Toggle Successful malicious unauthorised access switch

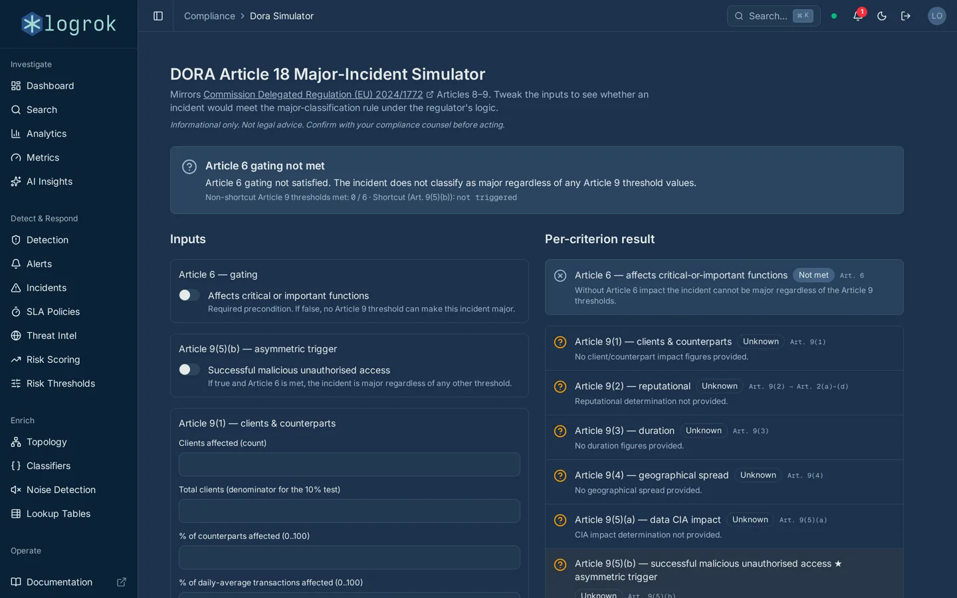click(189, 369)
